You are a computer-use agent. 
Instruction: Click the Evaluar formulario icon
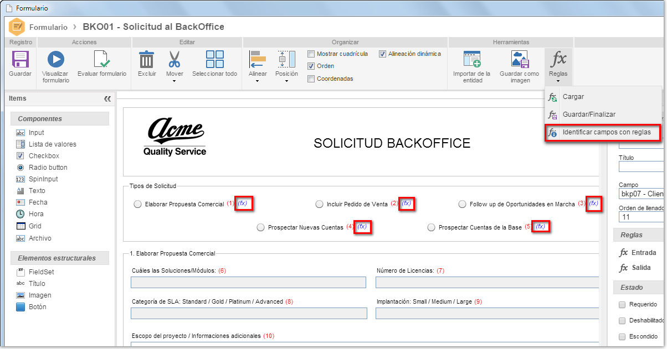tap(102, 59)
